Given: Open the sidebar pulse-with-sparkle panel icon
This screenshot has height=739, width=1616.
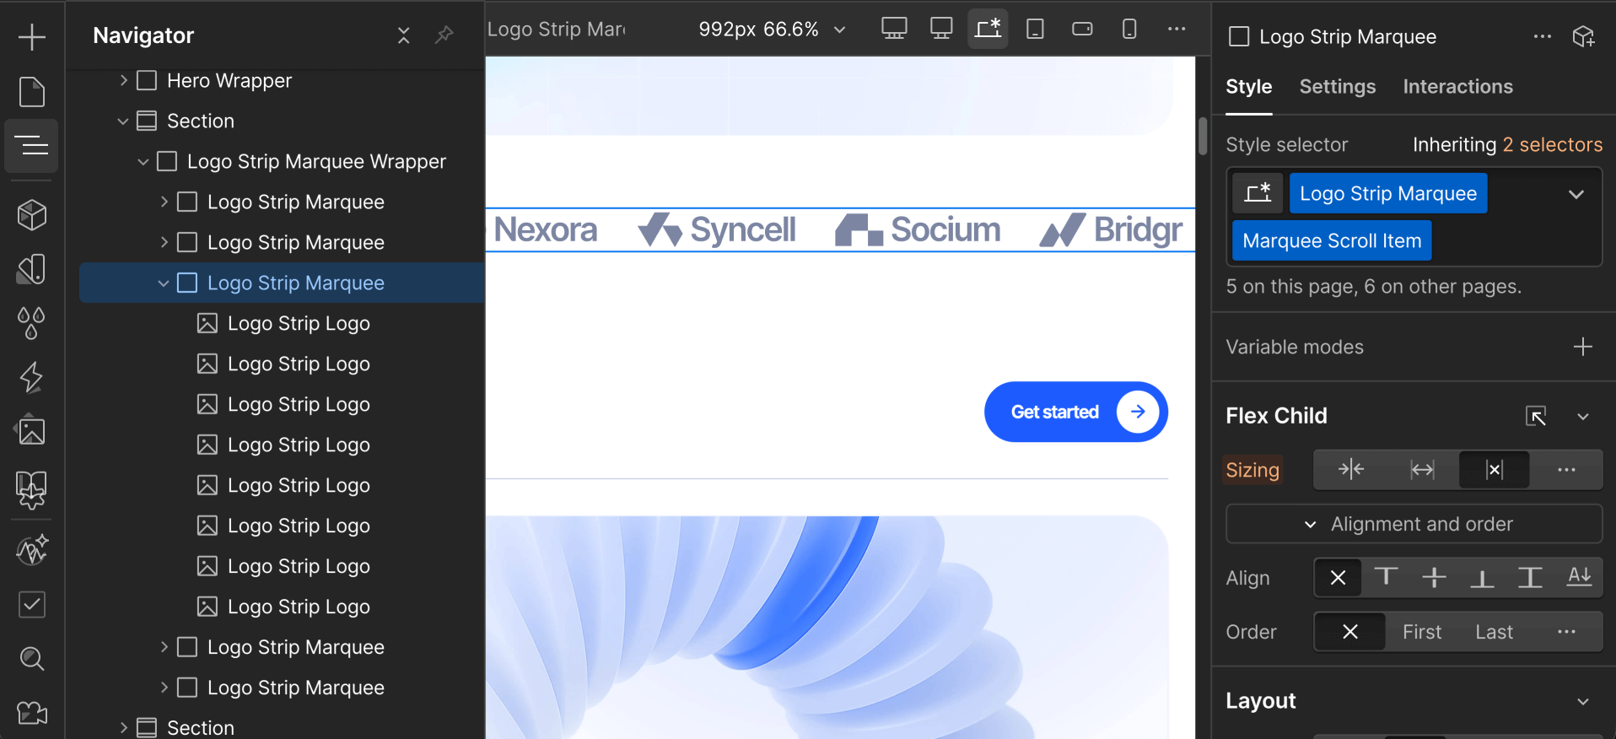Looking at the screenshot, I should click(x=31, y=551).
